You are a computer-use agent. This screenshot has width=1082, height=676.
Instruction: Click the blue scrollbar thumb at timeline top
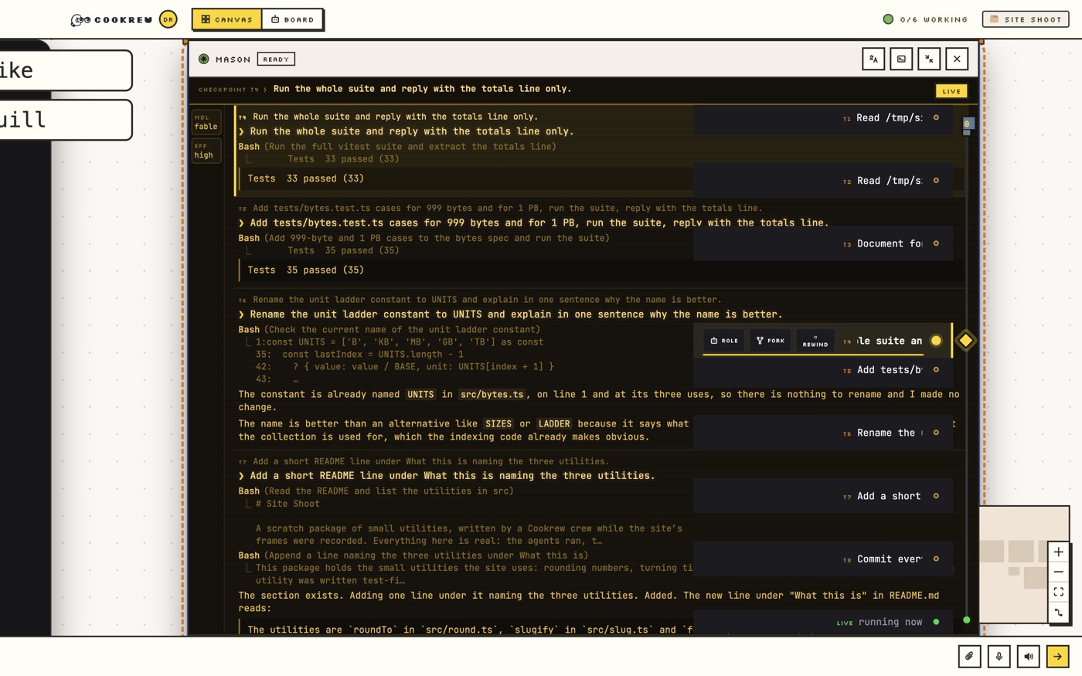[967, 125]
